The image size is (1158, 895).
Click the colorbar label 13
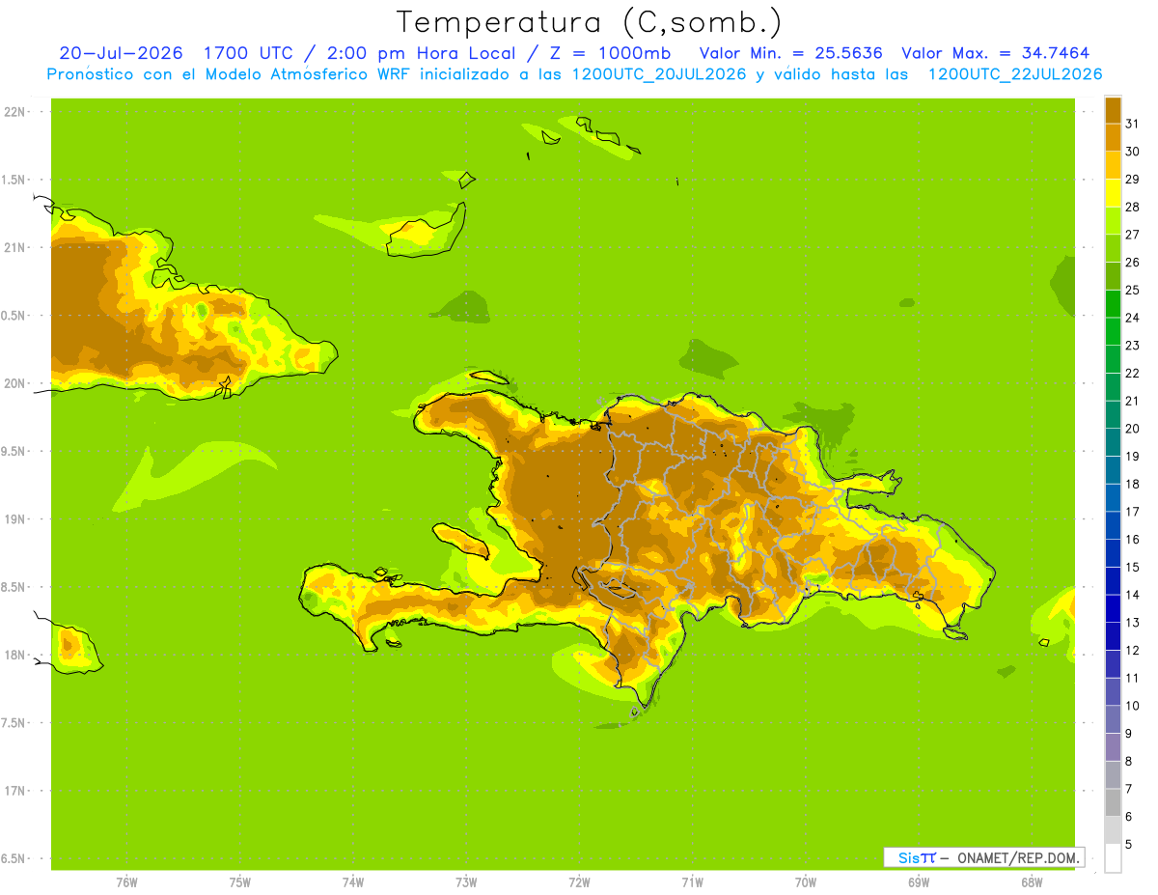[x=1132, y=623]
